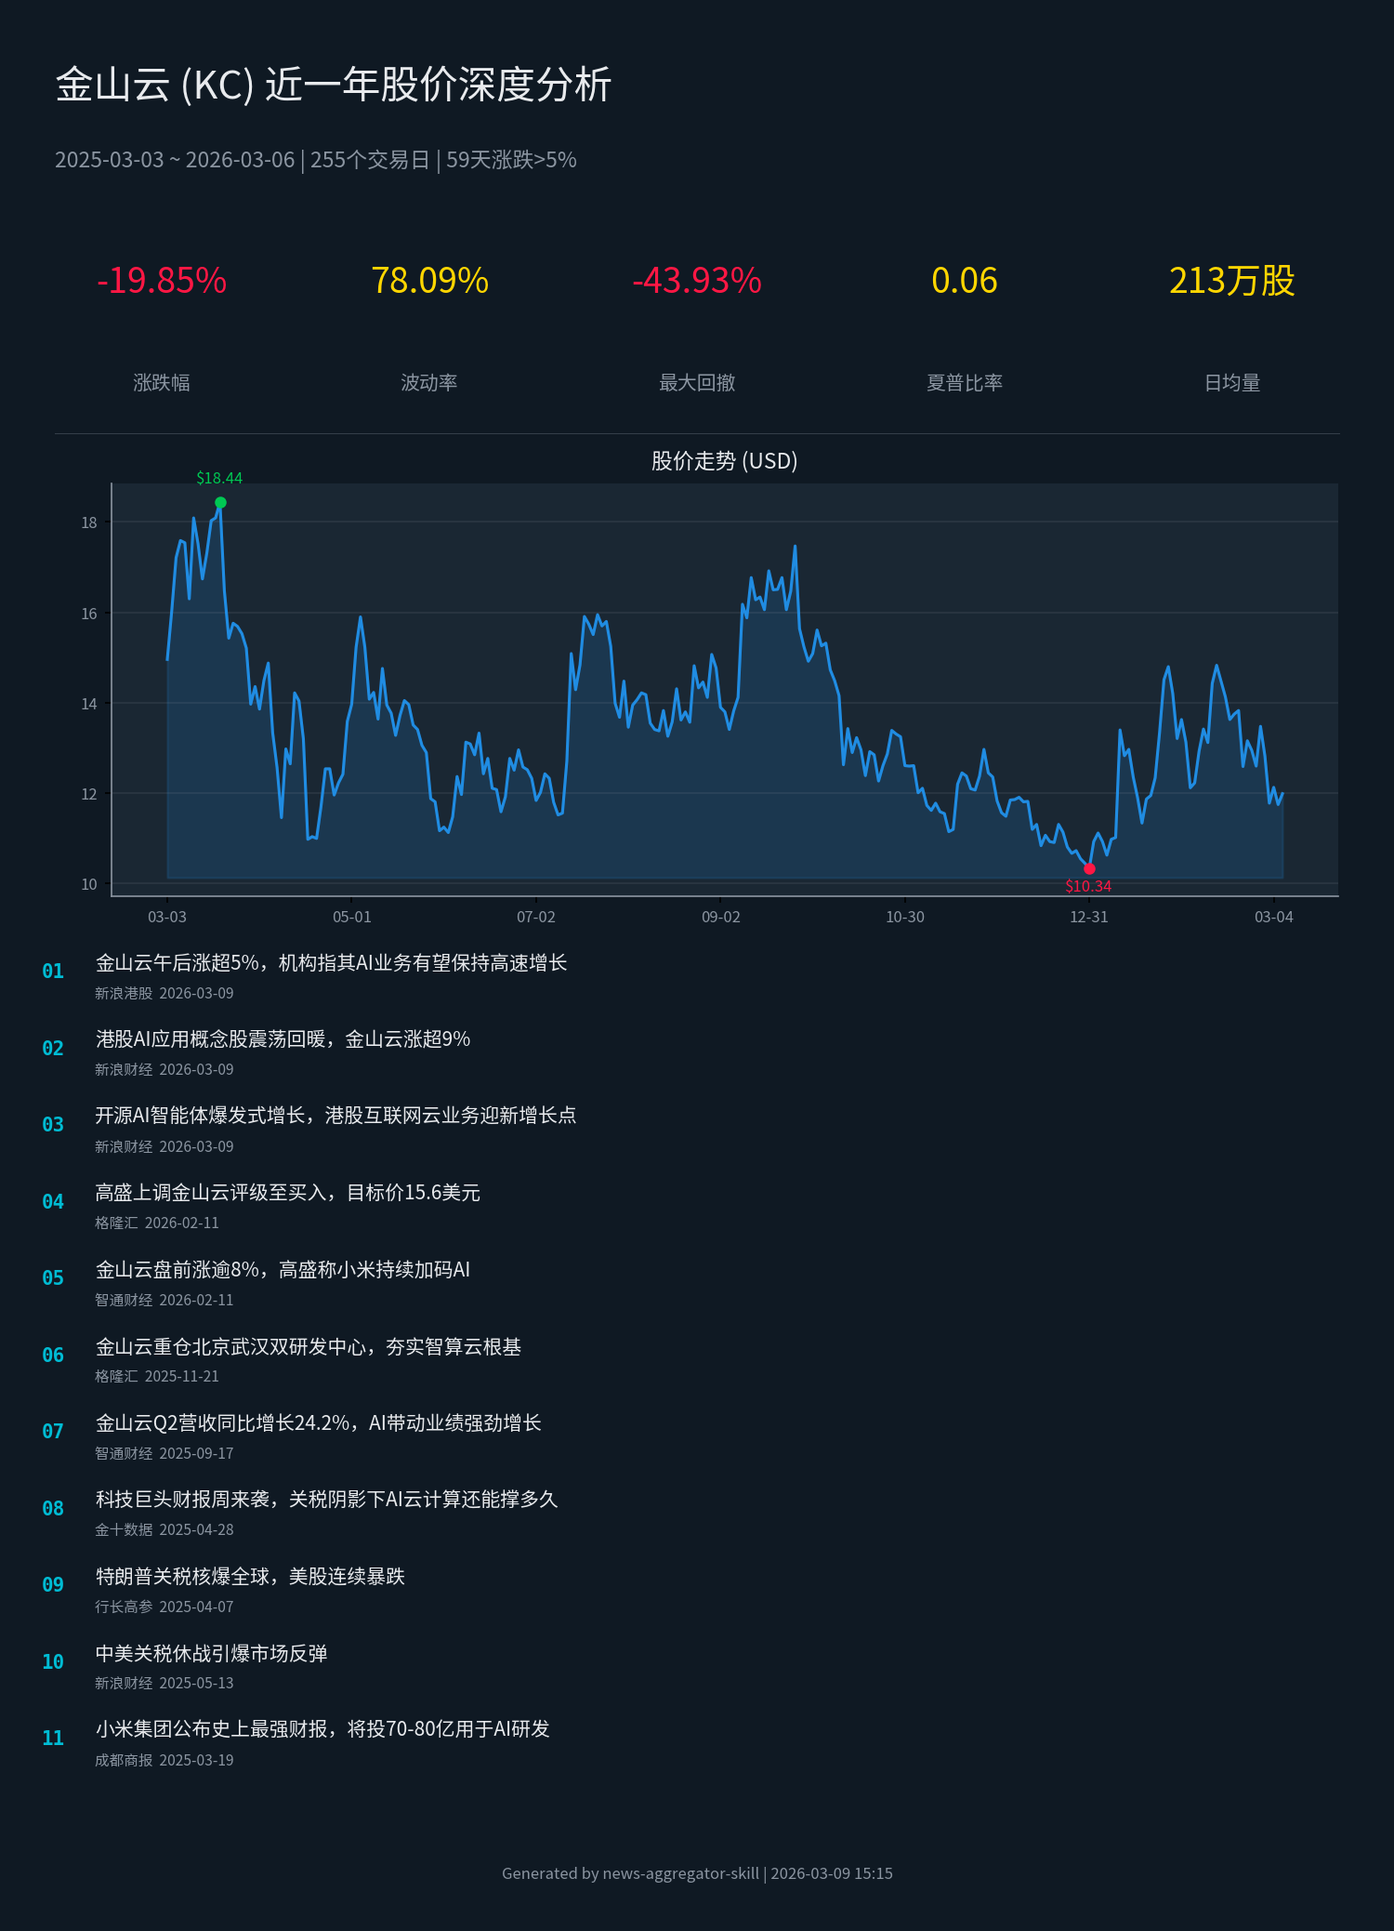Click source line 成都商报 2025-03-19
Image resolution: width=1394 pixels, height=1931 pixels.
[x=164, y=1761]
